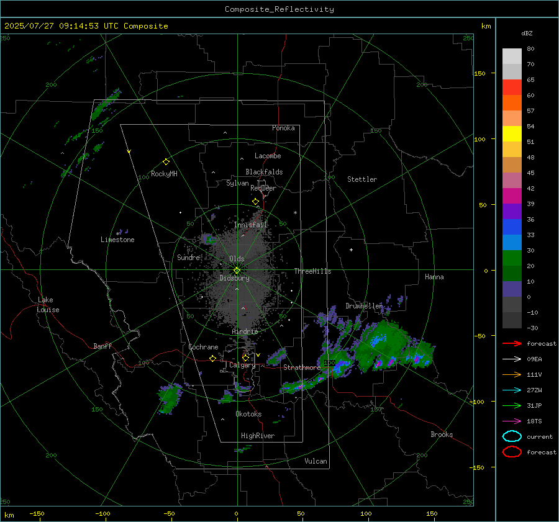Click the yellow diamond marker above RockyMH

point(166,162)
